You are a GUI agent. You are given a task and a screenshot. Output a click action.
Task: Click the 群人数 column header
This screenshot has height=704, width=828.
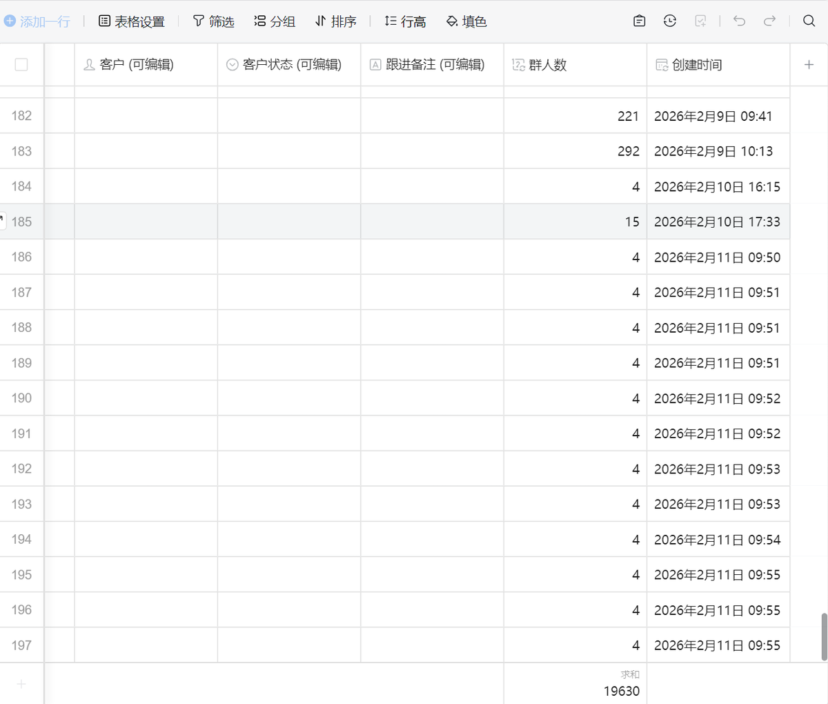(575, 65)
